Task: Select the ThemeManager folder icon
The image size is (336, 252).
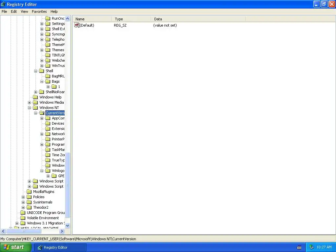Action: (48, 45)
